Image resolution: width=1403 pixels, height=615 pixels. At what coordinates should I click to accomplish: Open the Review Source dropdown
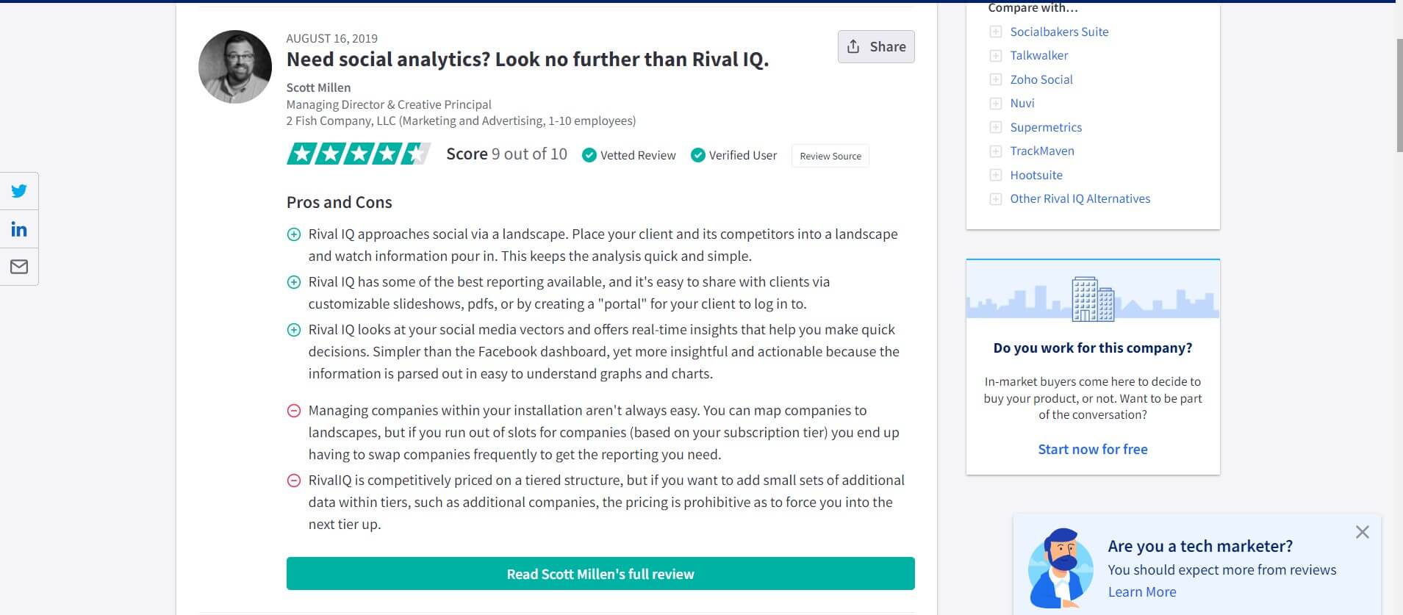point(830,156)
